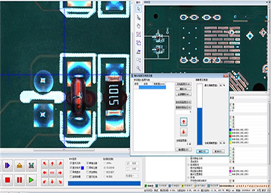Move camera diagonally with bottom-left red arrow
This screenshot has width=271, height=193.
point(45,181)
